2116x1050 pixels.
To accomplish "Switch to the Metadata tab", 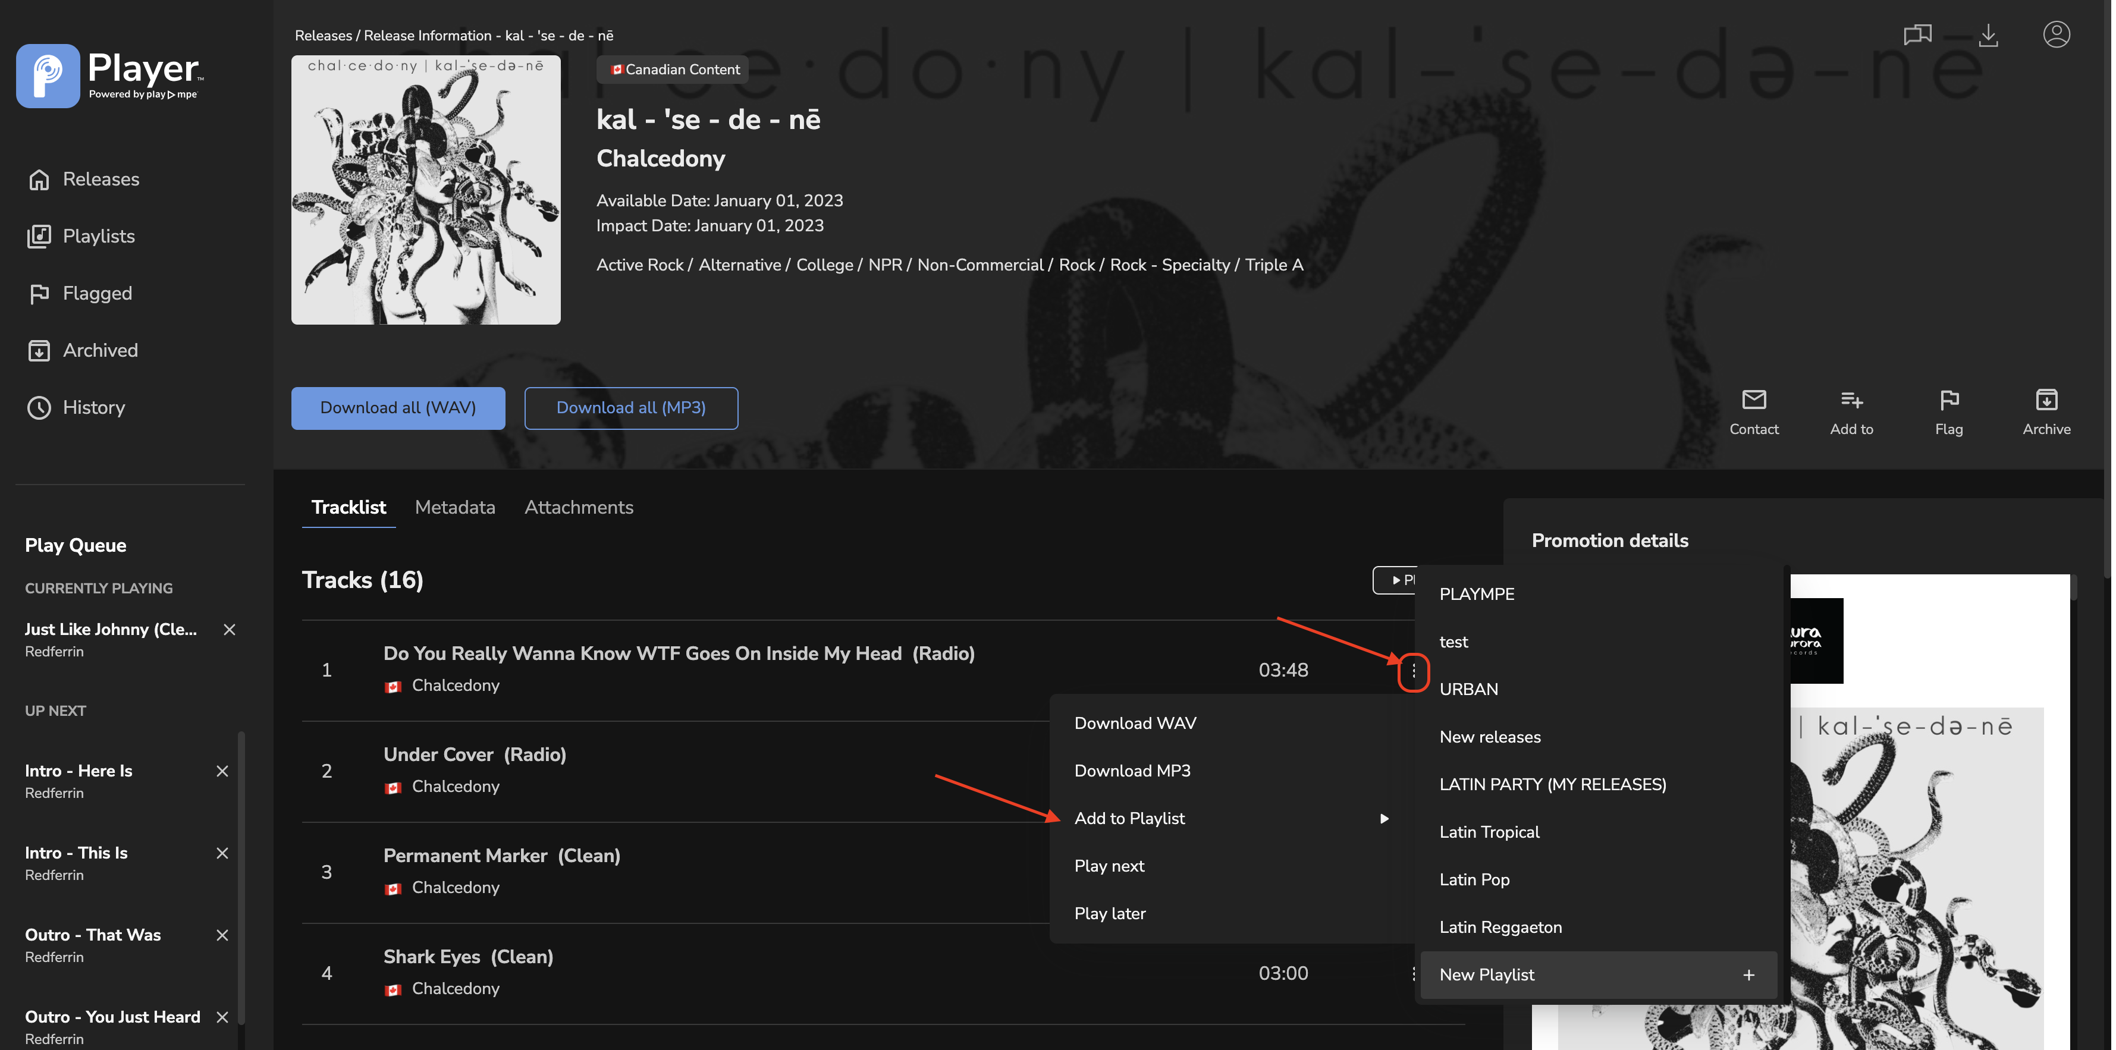I will 455,507.
